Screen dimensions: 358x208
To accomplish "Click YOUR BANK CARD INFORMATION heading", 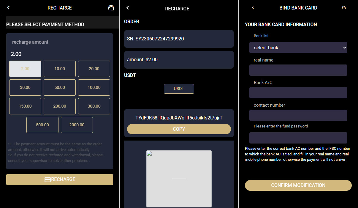I will coord(281,24).
